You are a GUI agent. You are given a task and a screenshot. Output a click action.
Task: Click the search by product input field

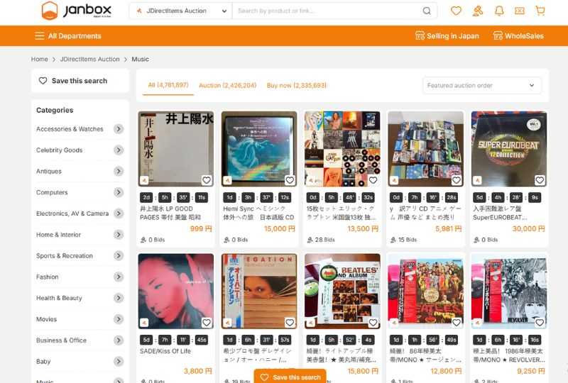point(327,11)
